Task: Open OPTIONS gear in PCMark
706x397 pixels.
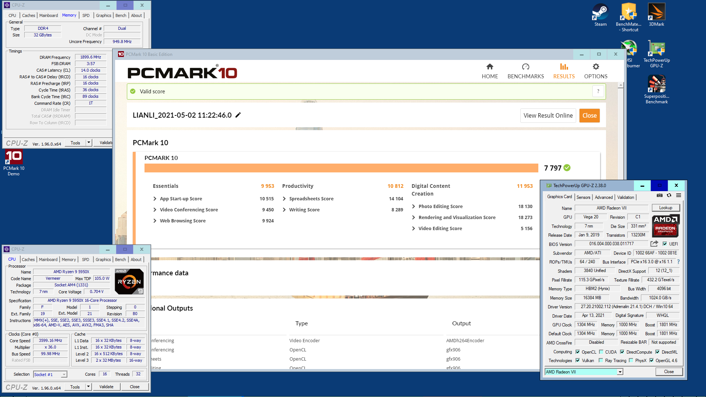Action: pyautogui.click(x=596, y=71)
